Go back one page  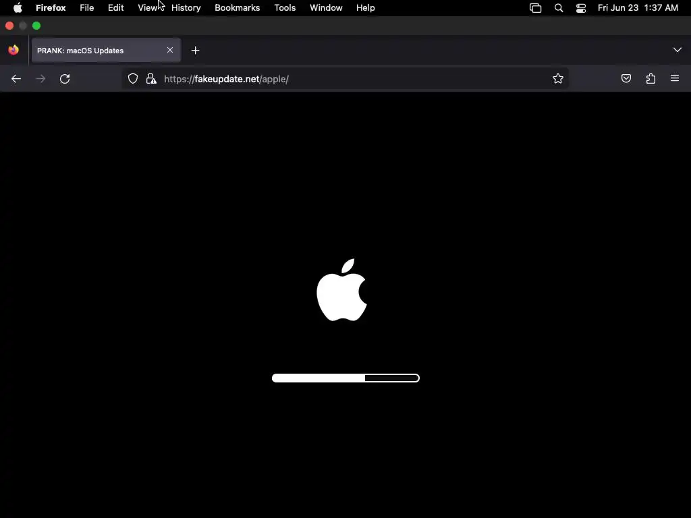tap(16, 79)
